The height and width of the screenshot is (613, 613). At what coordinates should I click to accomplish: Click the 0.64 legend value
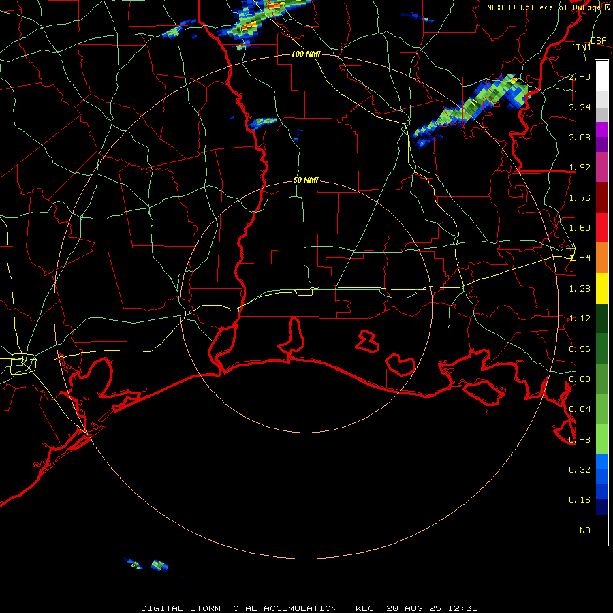click(580, 409)
